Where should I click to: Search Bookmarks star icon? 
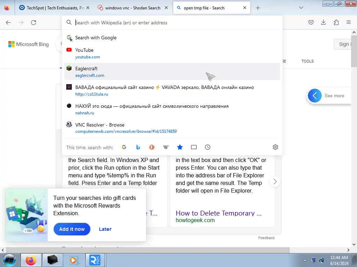click(x=180, y=147)
